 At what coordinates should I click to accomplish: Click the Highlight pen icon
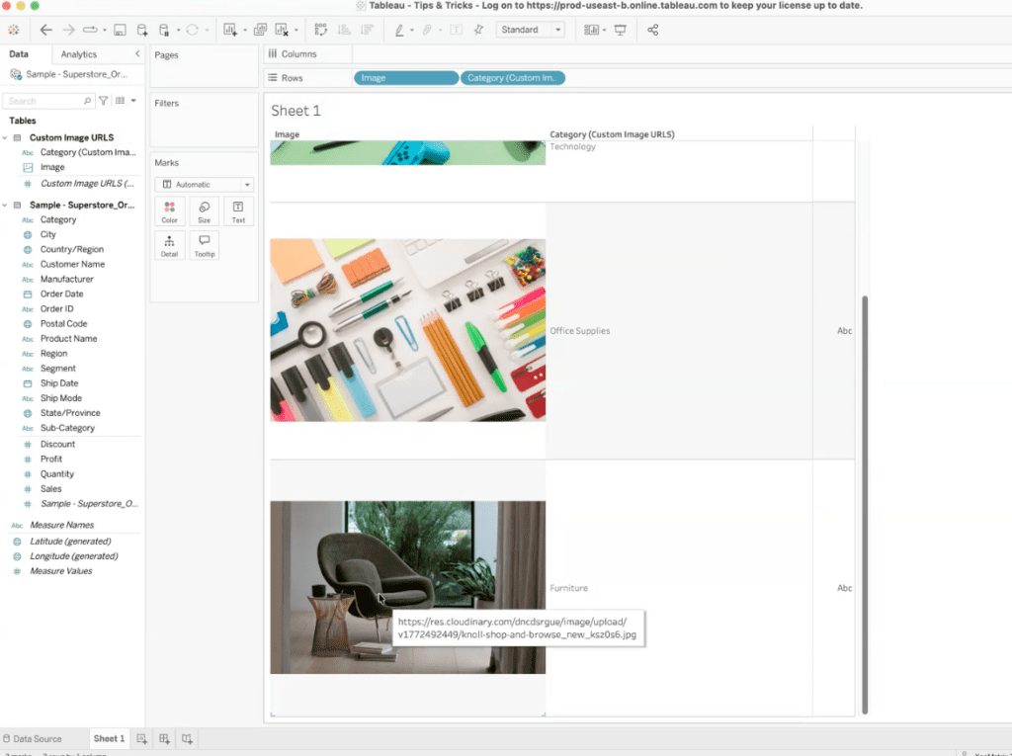tap(399, 30)
